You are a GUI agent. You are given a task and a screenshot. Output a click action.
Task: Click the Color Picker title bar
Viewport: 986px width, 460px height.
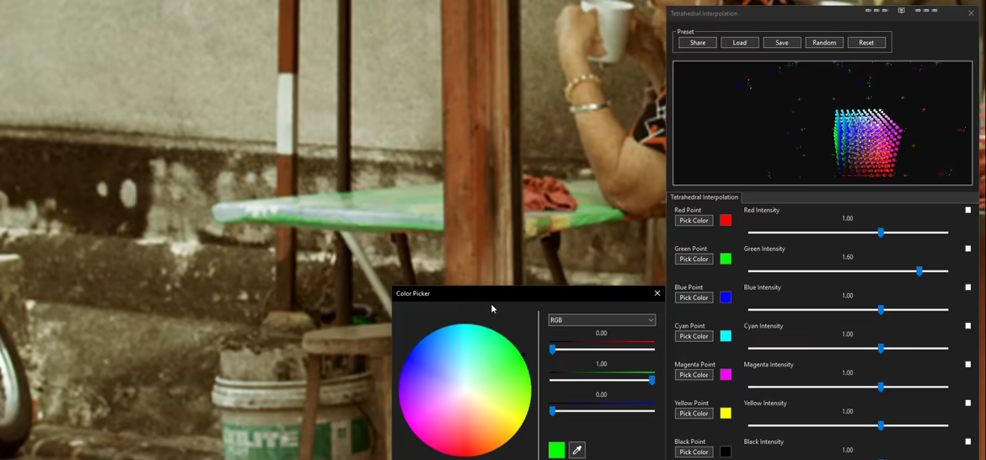528,293
